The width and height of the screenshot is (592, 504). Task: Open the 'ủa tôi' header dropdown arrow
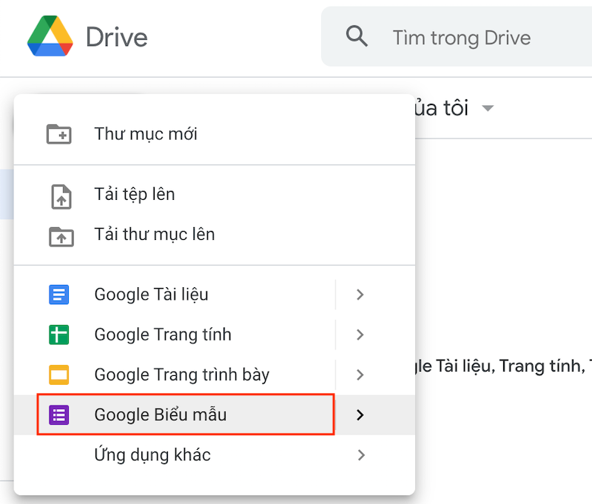pyautogui.click(x=488, y=107)
